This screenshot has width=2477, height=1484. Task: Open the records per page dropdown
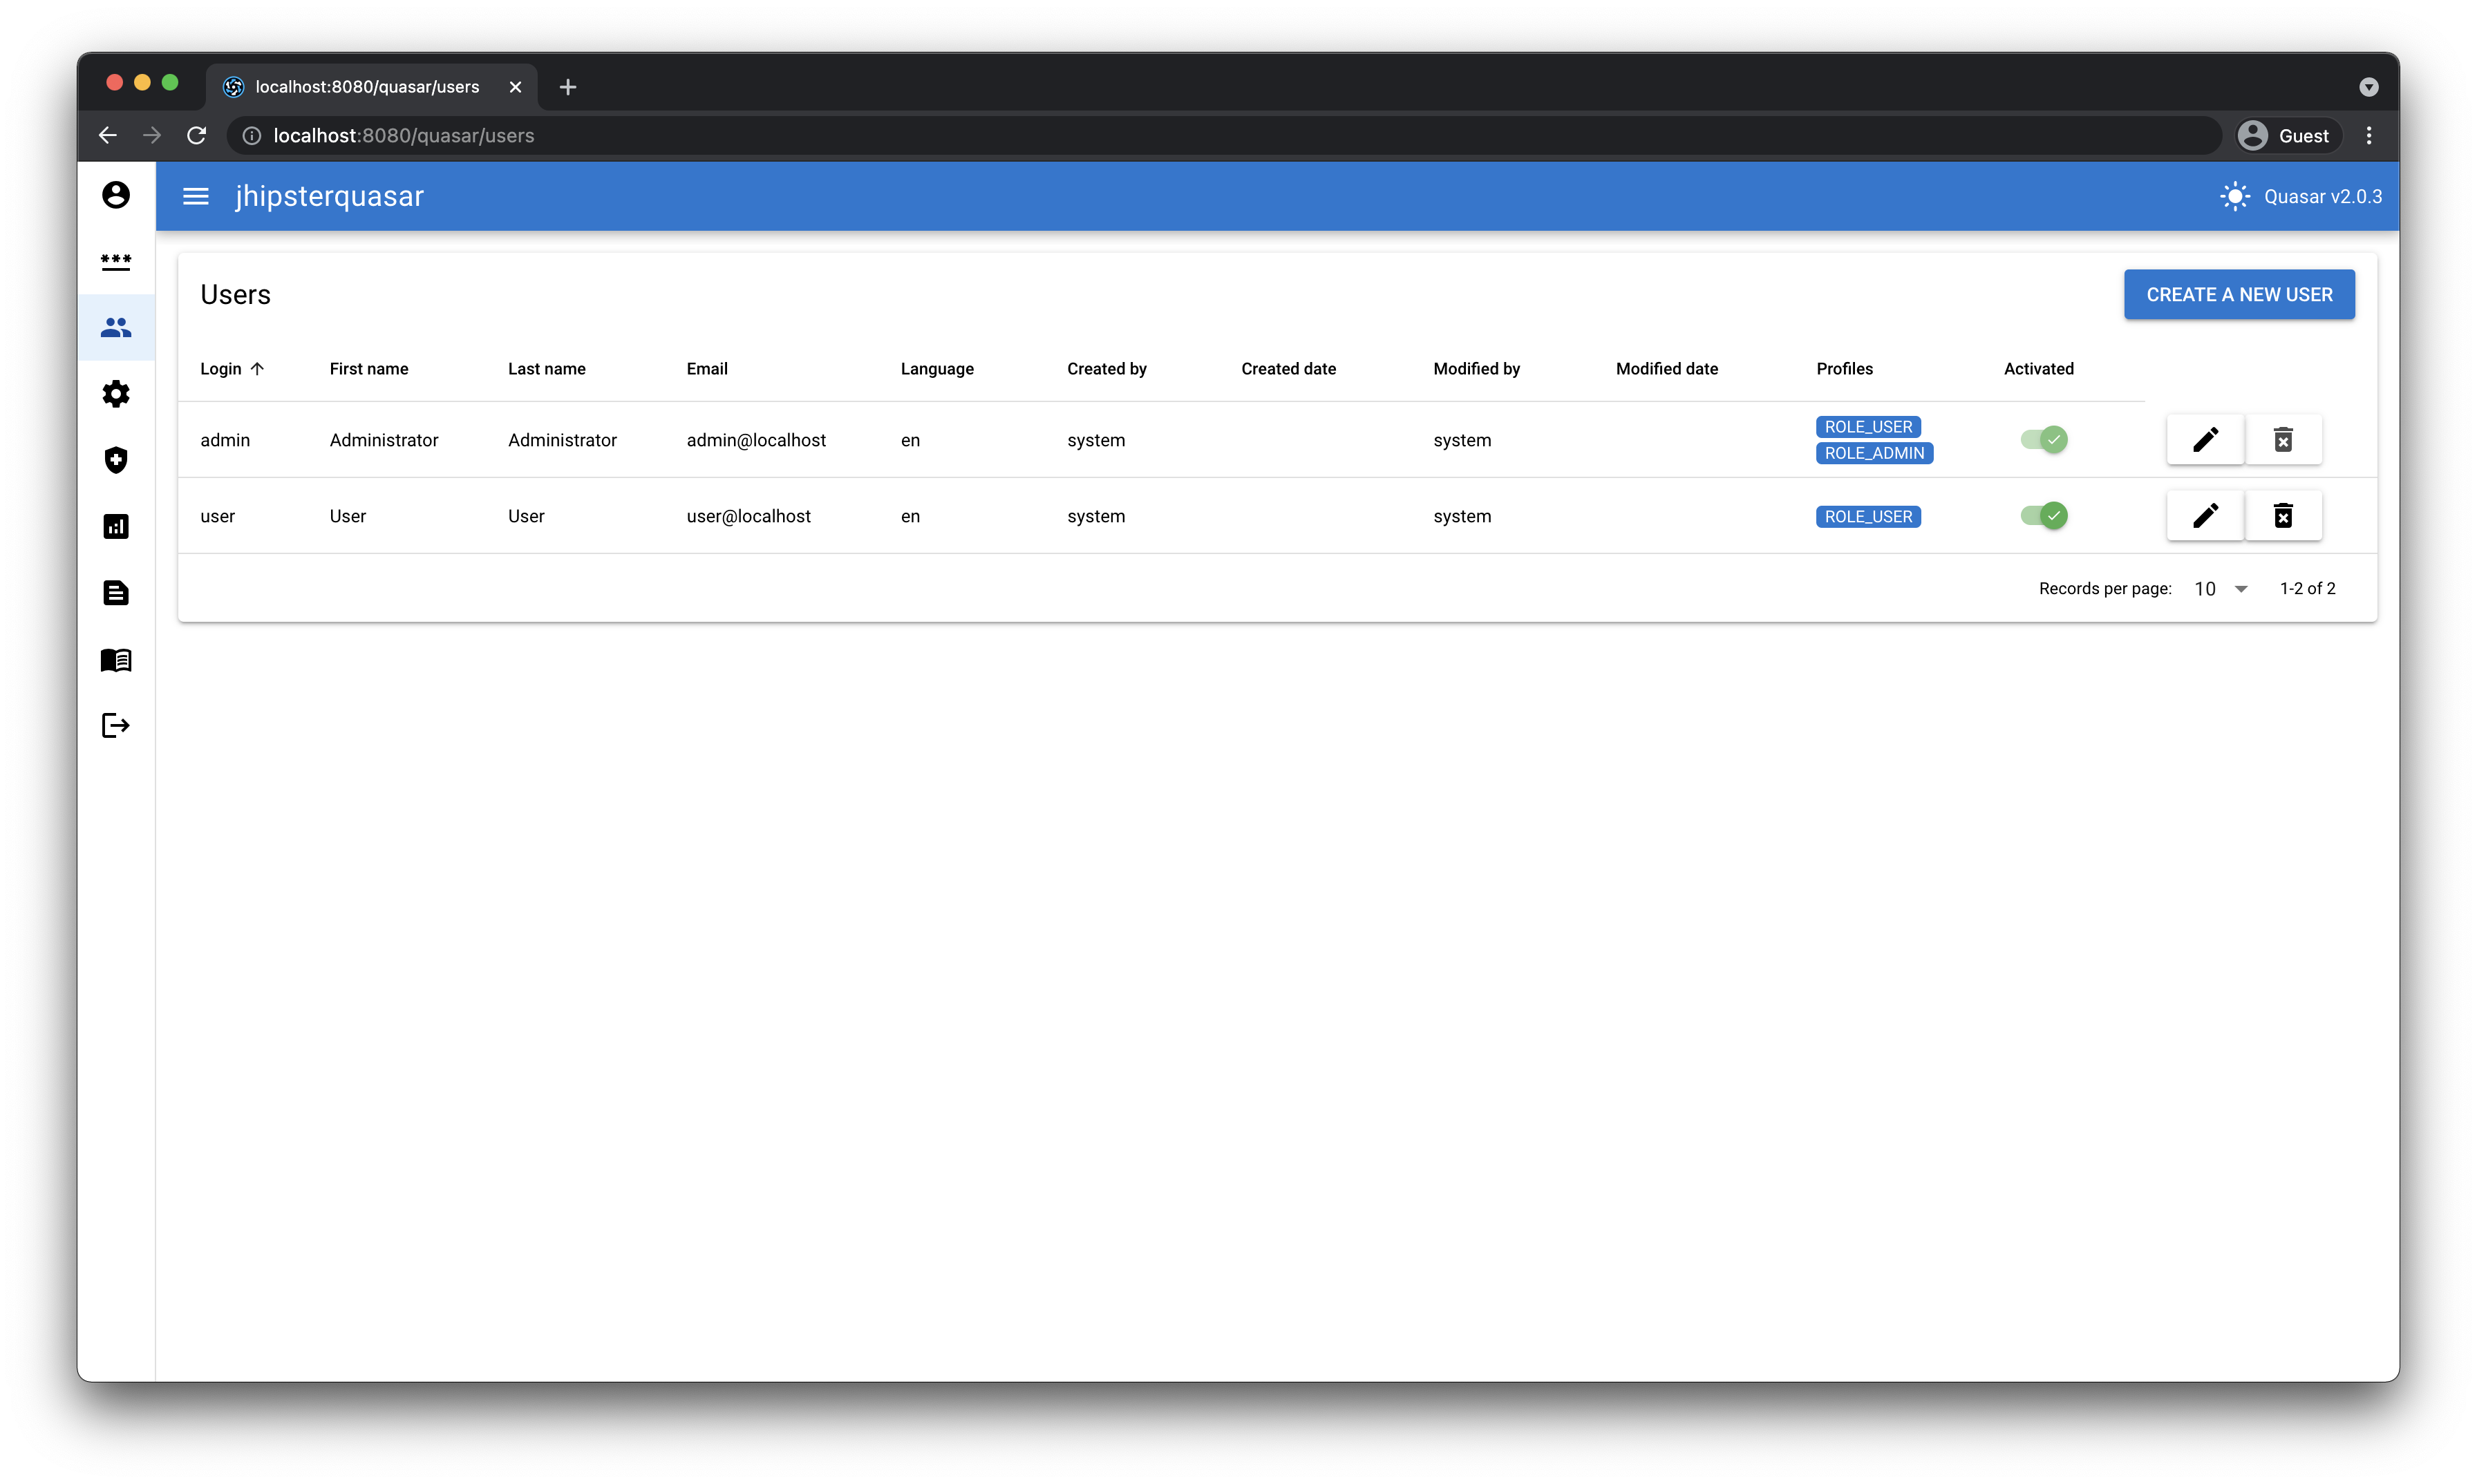[2221, 589]
